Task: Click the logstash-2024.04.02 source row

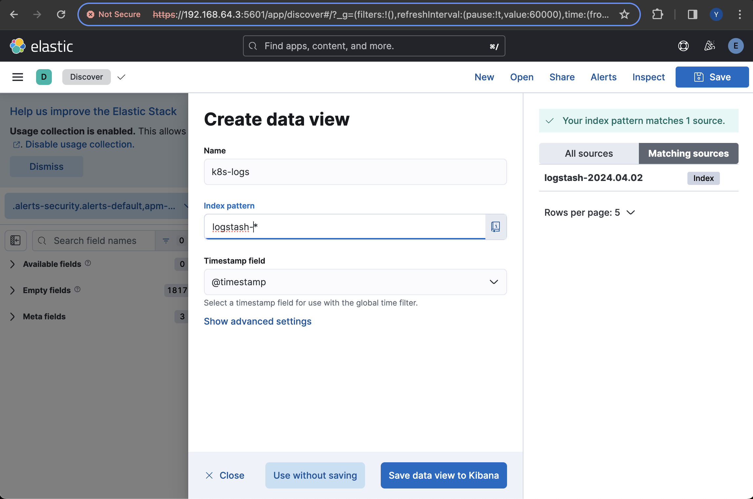Action: coord(639,178)
